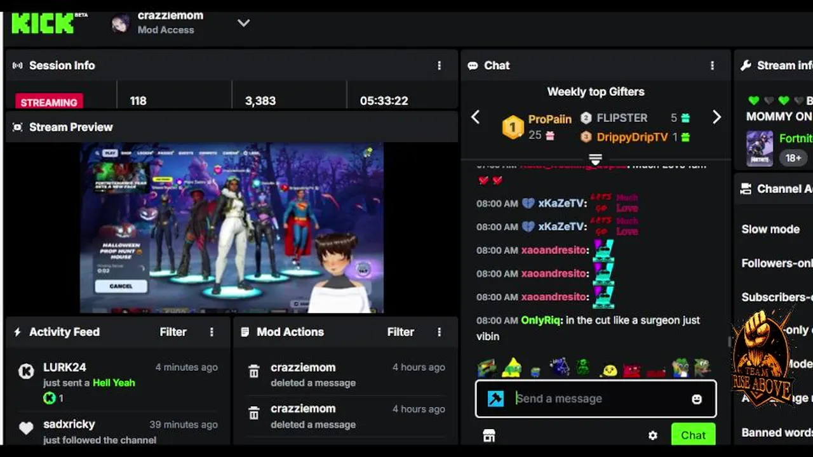
Task: Click the mod hammer badge in chat box
Action: click(x=495, y=399)
